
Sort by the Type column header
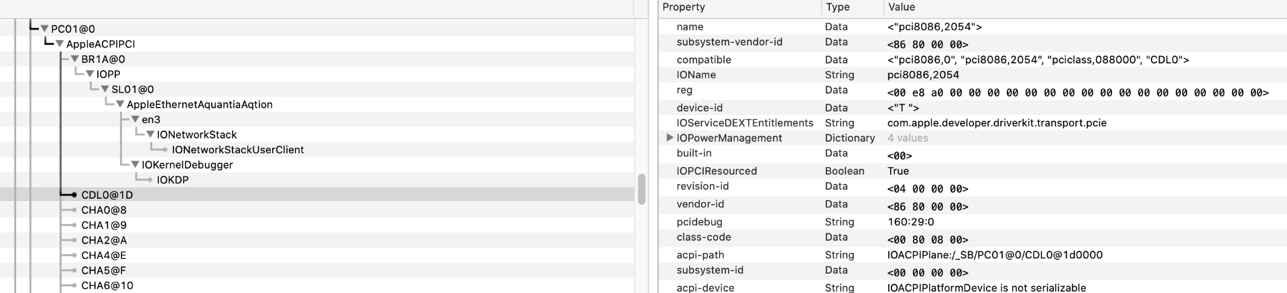click(837, 7)
